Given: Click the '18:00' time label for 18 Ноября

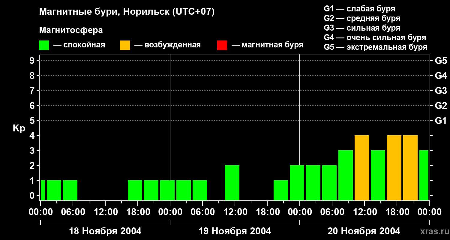Looking at the screenshot, I should pyautogui.click(x=138, y=212).
